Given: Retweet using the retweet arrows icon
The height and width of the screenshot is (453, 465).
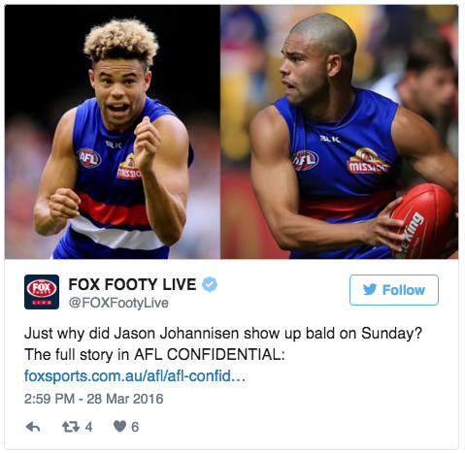Looking at the screenshot, I should pos(71,427).
